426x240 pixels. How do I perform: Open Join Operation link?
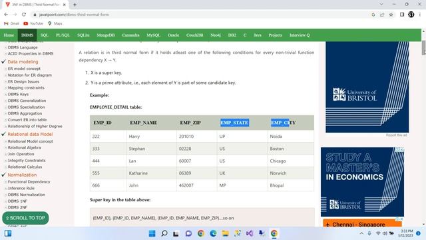21,154
